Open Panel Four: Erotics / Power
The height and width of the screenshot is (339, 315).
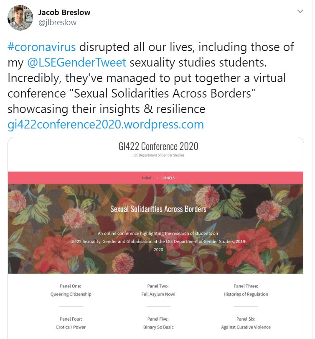coord(71,323)
